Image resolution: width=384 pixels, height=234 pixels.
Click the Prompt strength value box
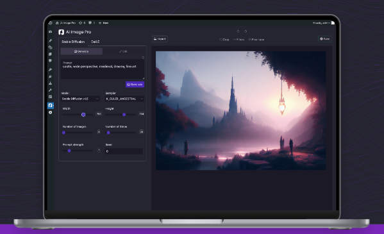99,150
